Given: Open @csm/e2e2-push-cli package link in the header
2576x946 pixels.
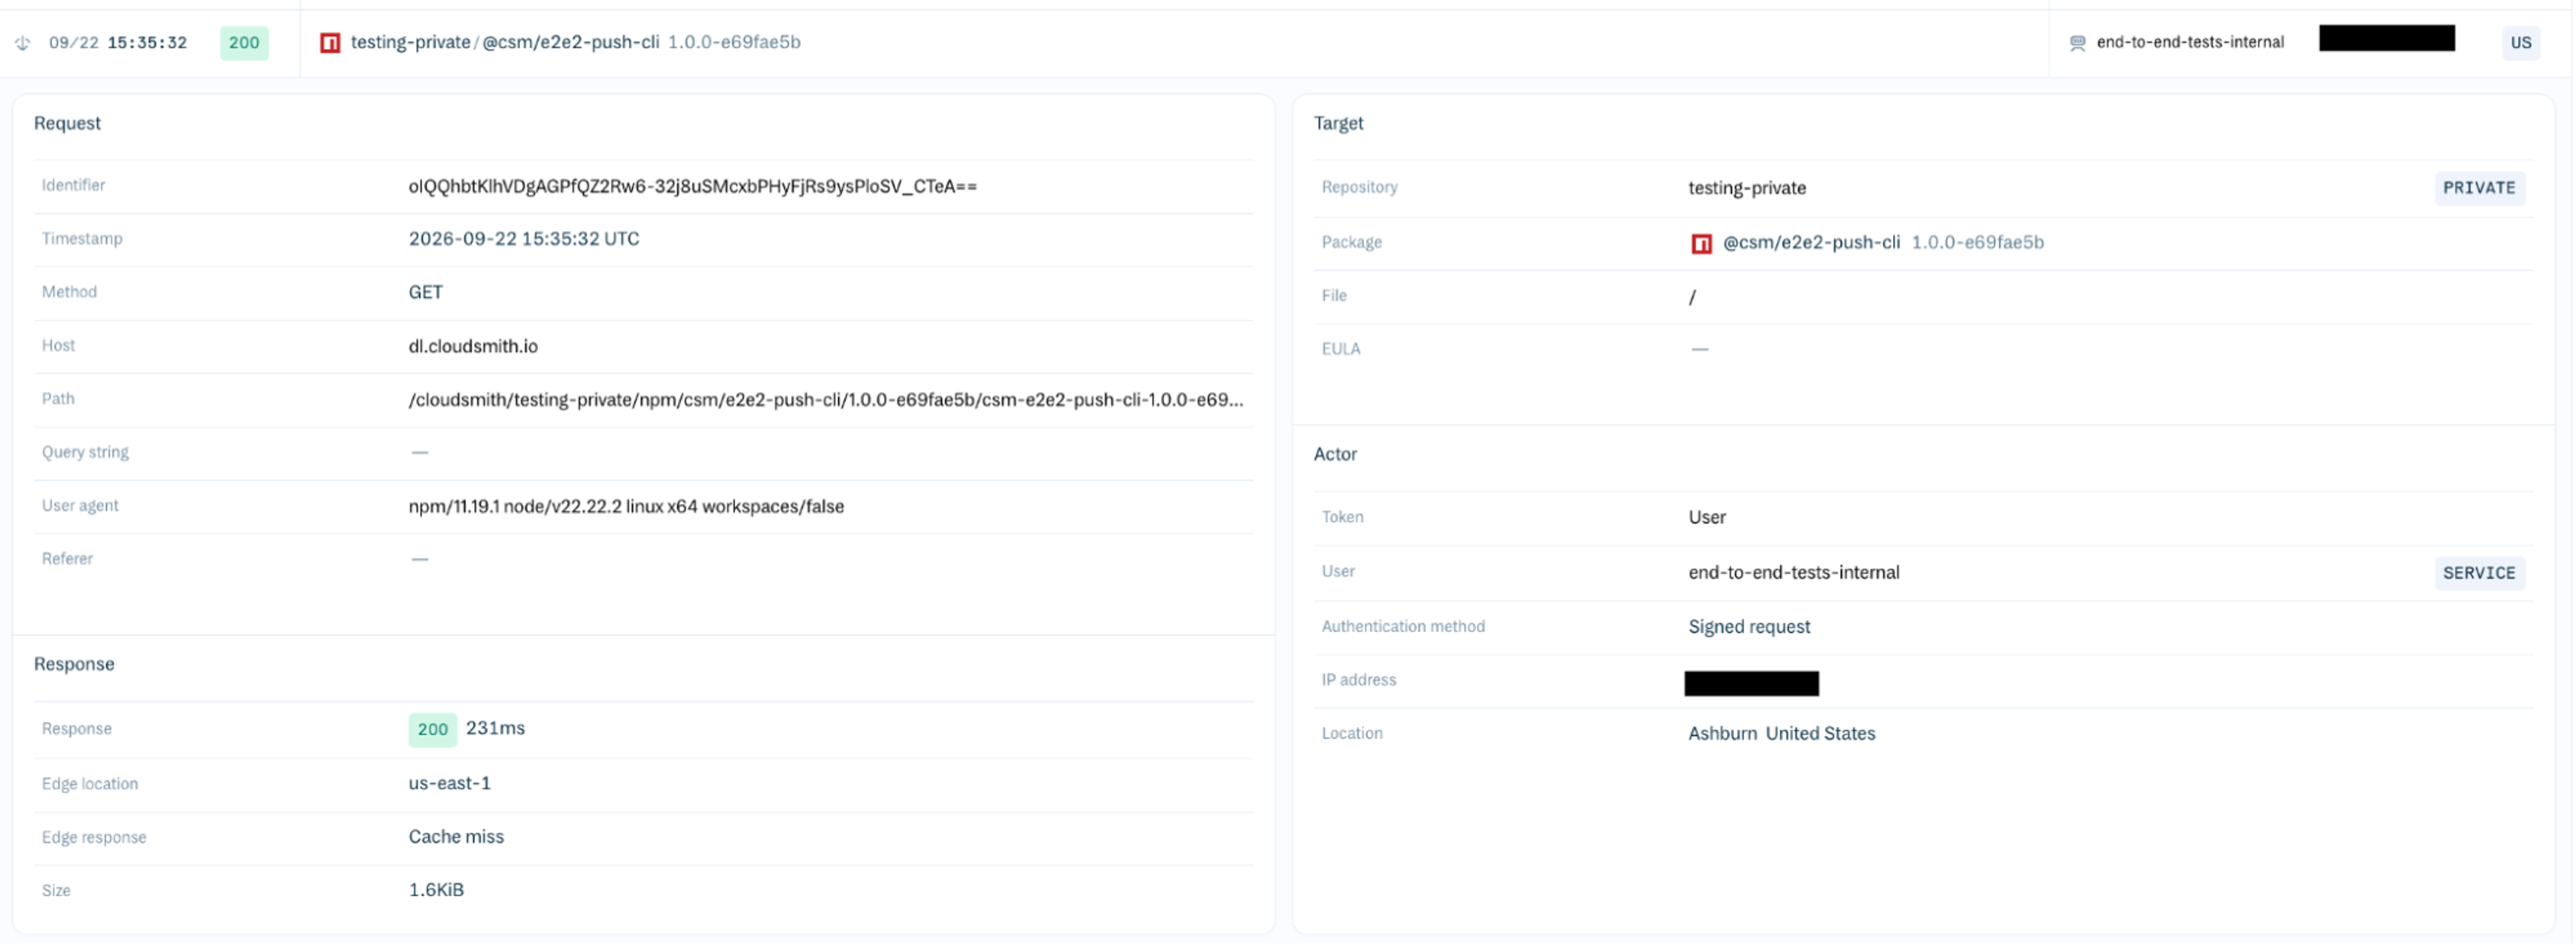Looking at the screenshot, I should click(x=571, y=42).
